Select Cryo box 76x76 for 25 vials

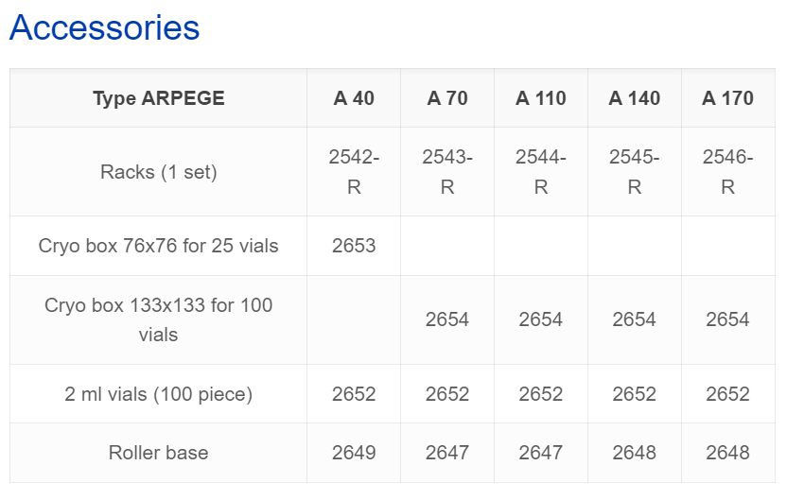tap(159, 247)
